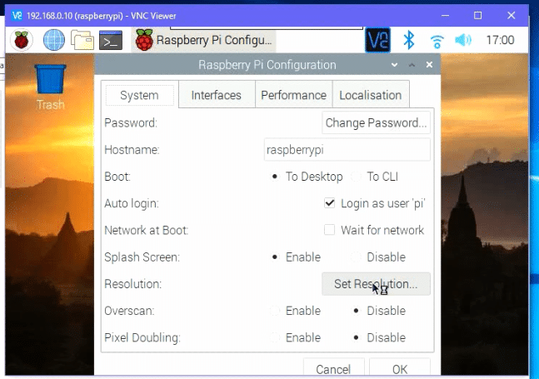
Task: Click into the Hostname field
Action: pos(347,150)
